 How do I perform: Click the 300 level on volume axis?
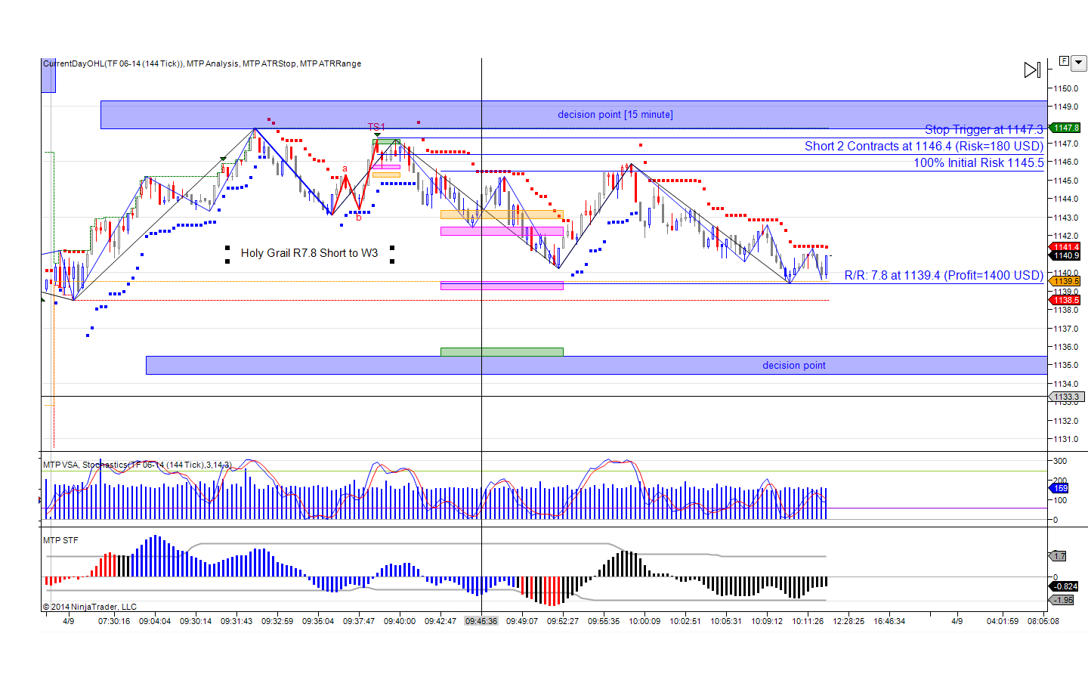coord(1060,461)
